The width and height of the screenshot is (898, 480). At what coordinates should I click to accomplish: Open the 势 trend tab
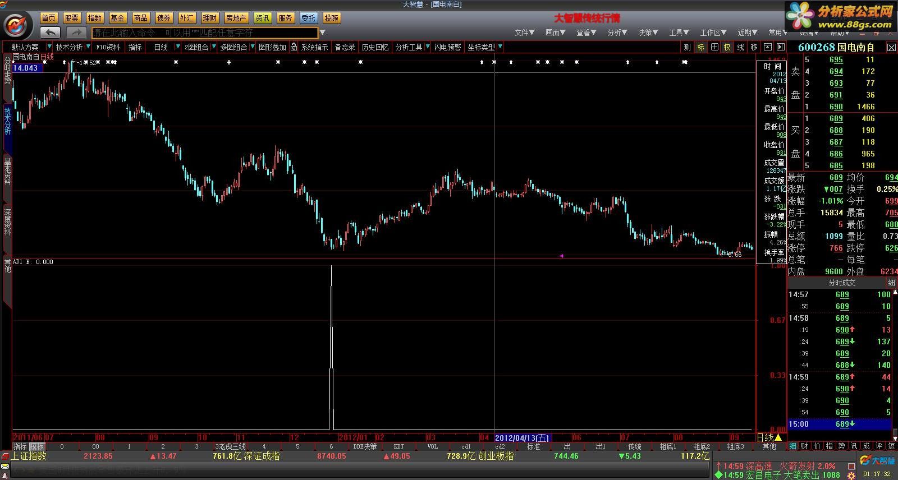[x=842, y=446]
